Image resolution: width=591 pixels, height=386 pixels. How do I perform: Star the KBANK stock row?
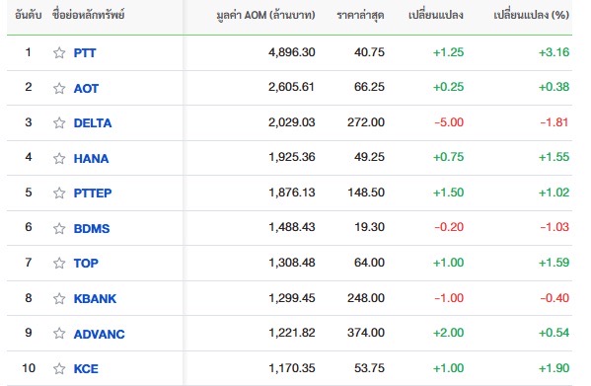pyautogui.click(x=59, y=298)
